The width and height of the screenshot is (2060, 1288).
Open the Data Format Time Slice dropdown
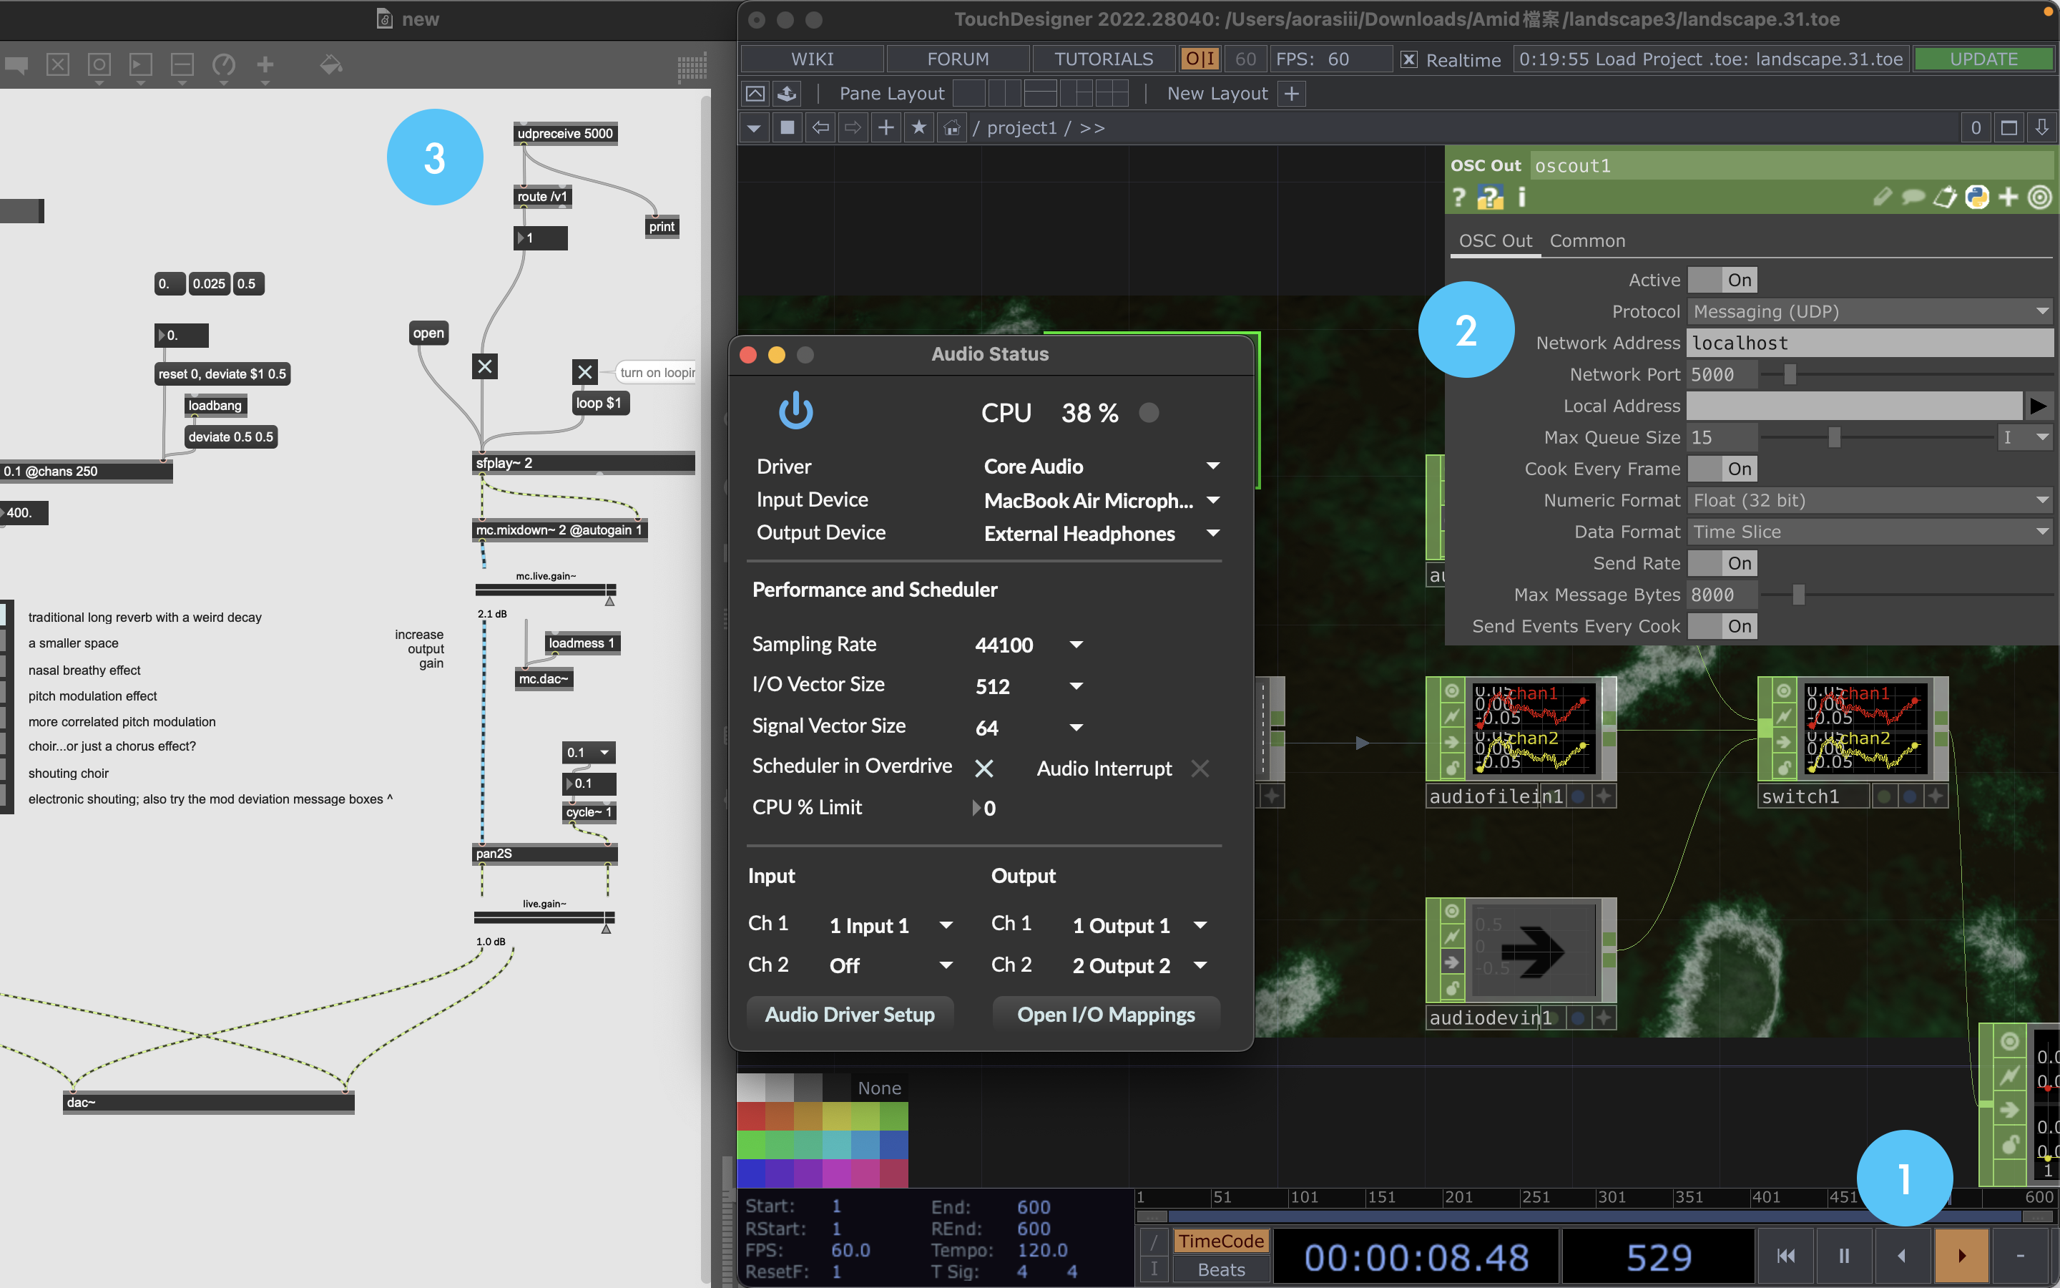click(1870, 532)
